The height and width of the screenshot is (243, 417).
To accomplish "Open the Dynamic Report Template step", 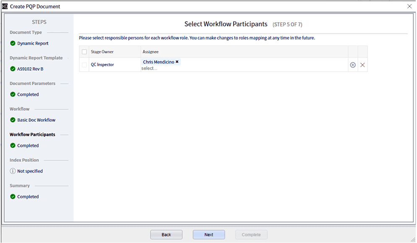I will point(36,58).
